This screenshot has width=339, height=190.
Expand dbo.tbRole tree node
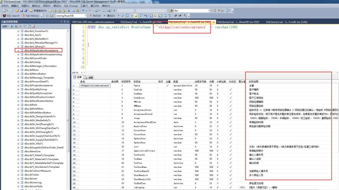tap(18, 105)
